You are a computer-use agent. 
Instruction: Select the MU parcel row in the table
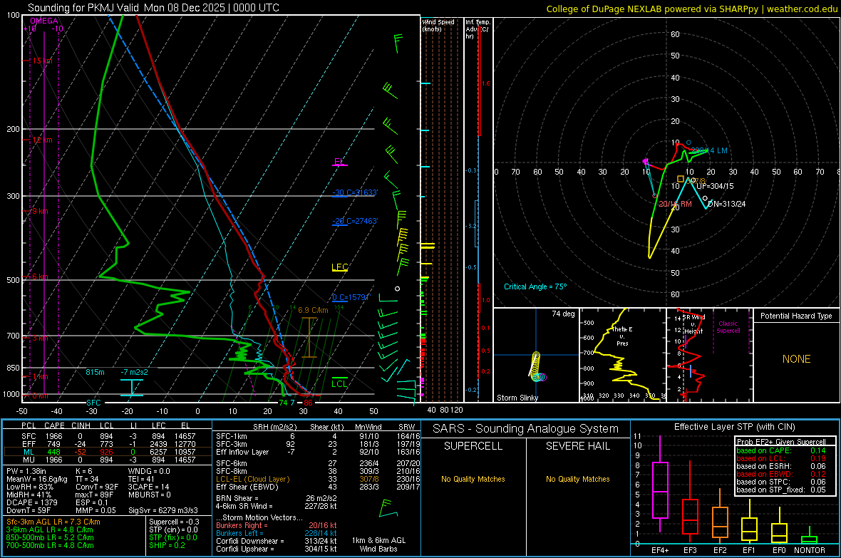point(109,460)
